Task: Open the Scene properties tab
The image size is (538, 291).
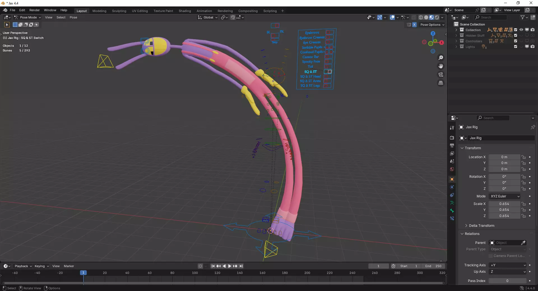Action: pyautogui.click(x=452, y=161)
